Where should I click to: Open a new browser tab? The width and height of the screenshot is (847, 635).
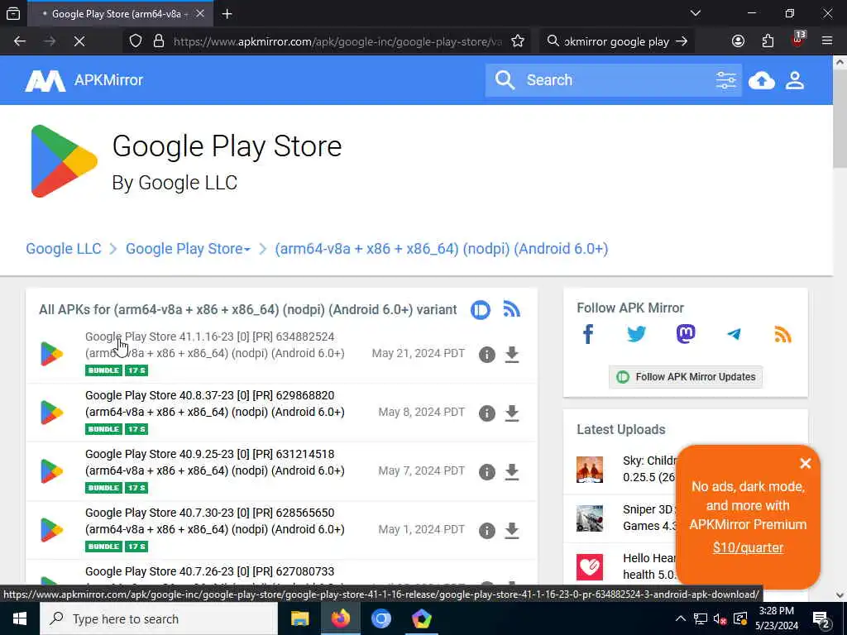click(x=227, y=14)
